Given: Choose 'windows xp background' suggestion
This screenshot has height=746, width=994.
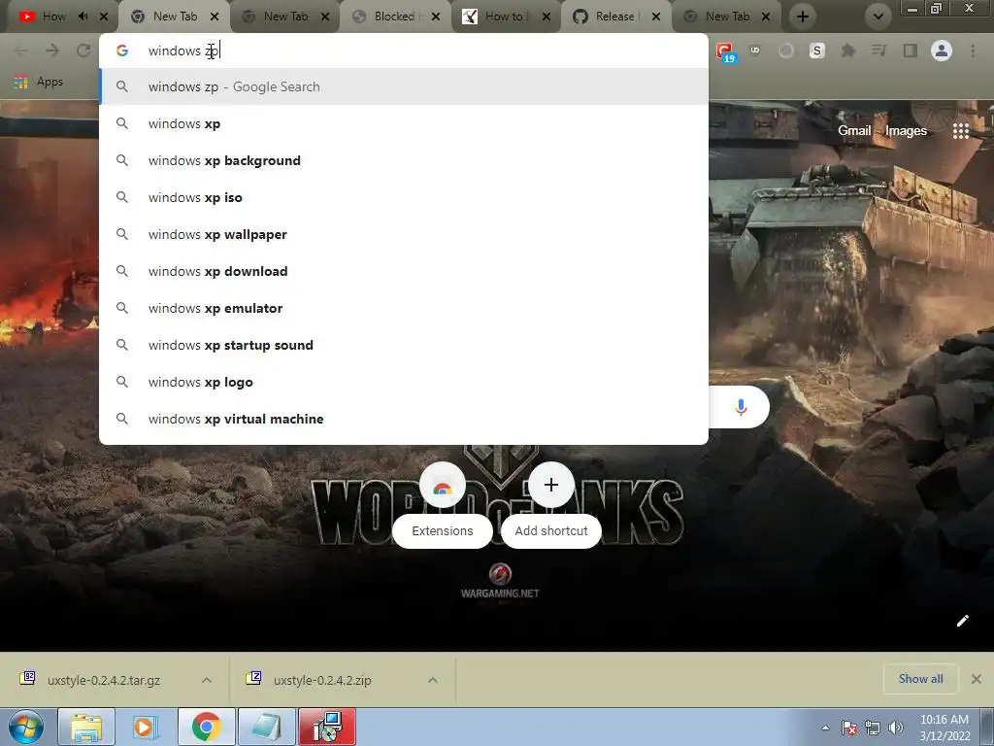Looking at the screenshot, I should point(403,160).
